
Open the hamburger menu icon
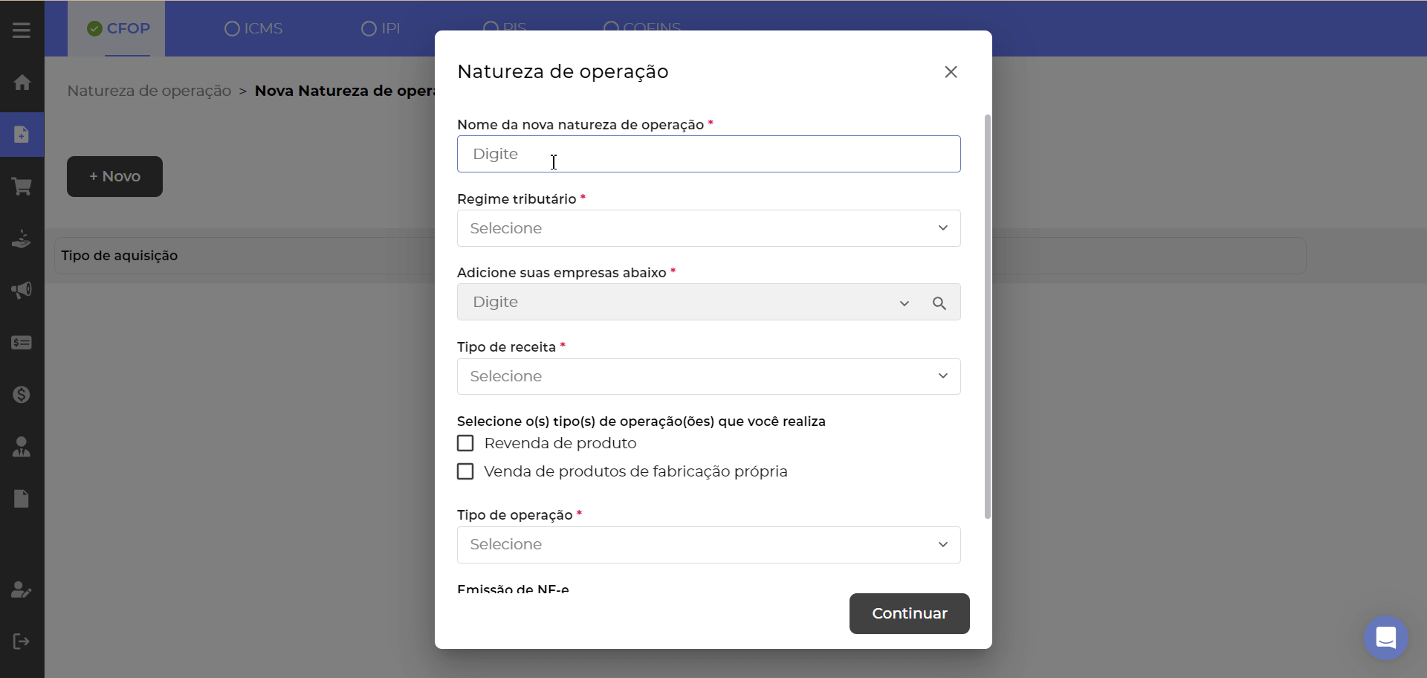click(x=22, y=30)
